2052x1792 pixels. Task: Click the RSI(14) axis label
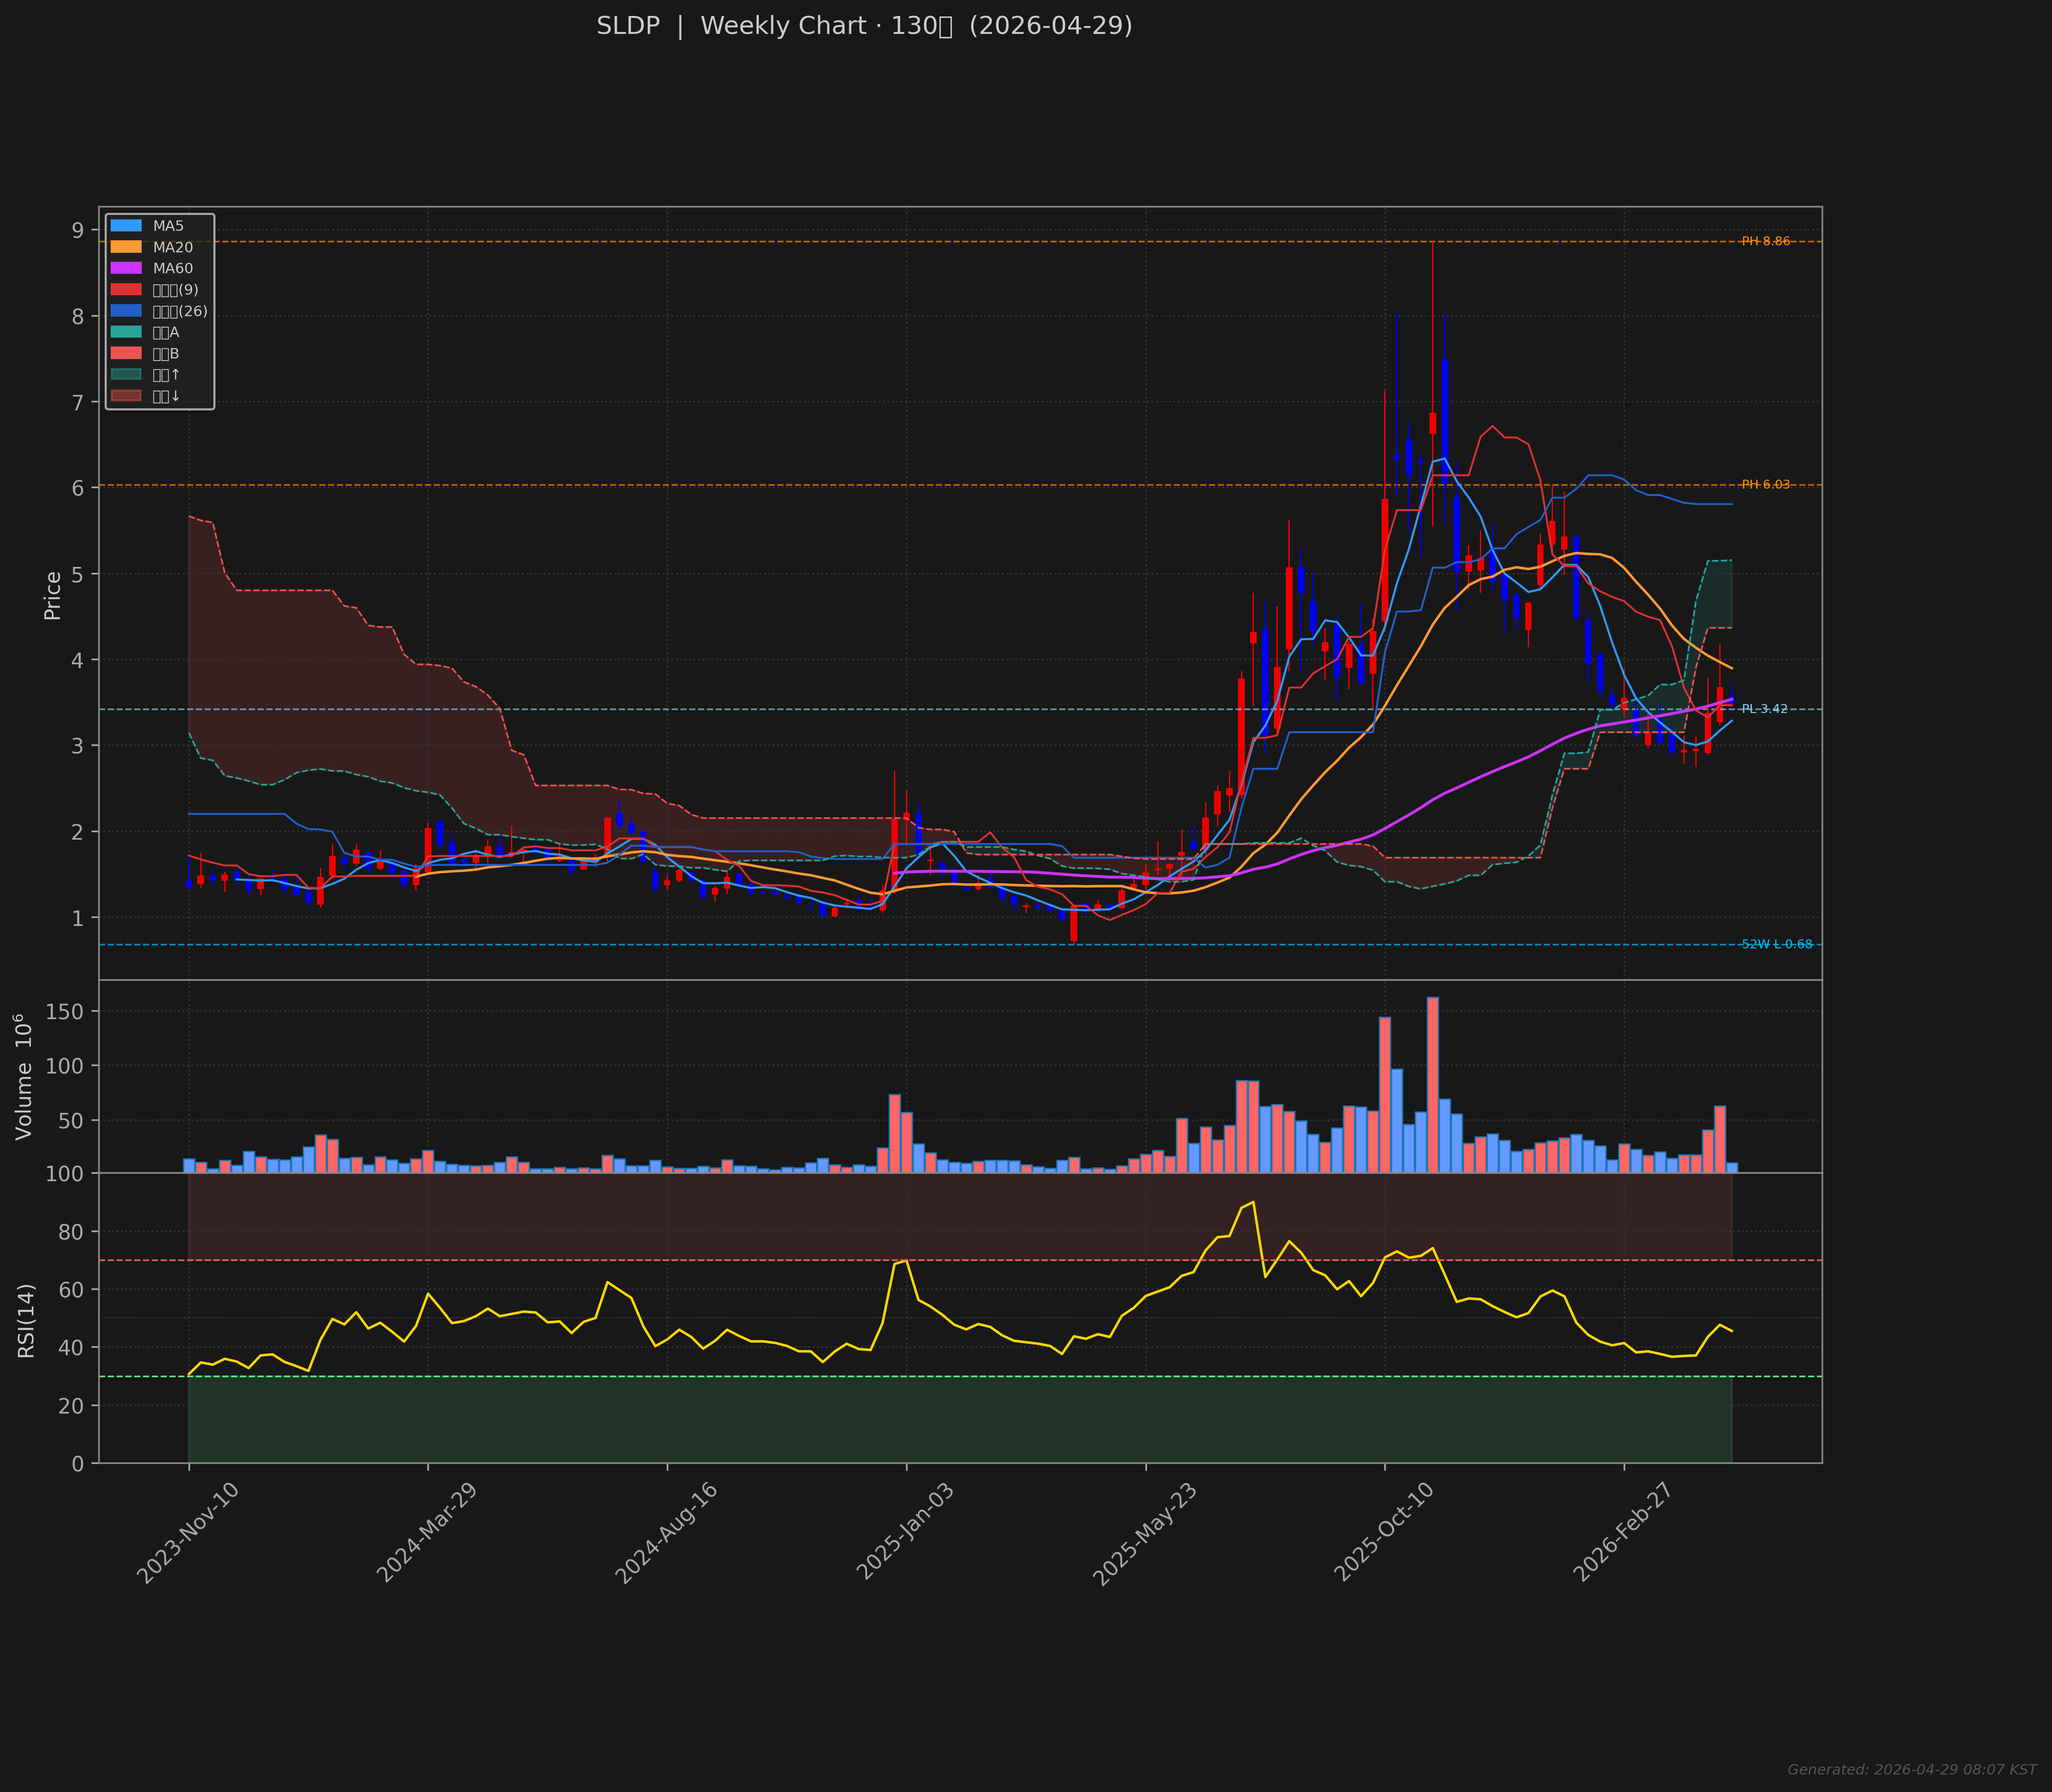(x=26, y=1320)
